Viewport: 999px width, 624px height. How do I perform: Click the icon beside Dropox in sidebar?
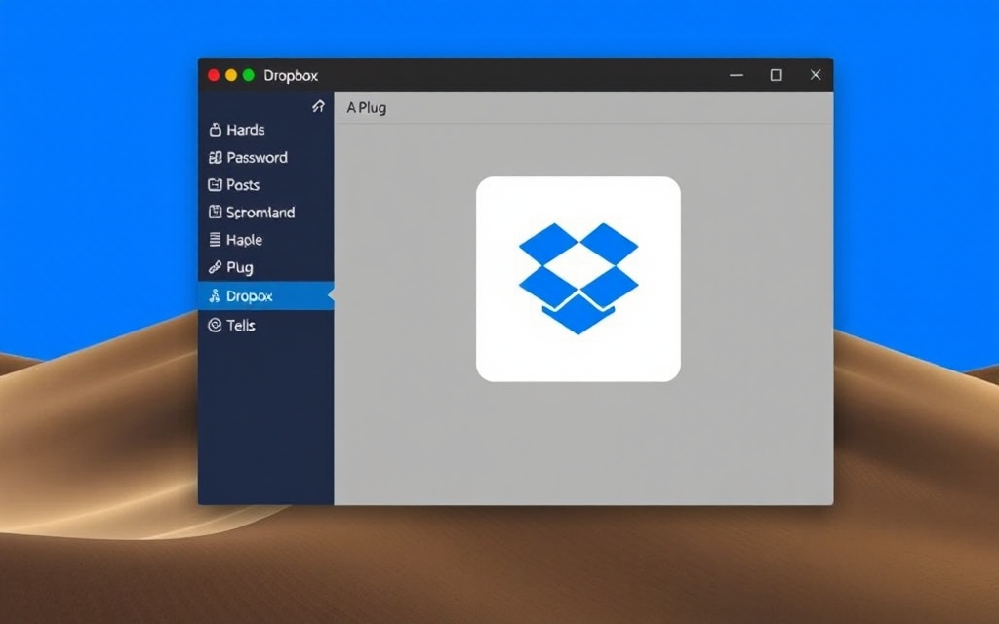tap(215, 295)
